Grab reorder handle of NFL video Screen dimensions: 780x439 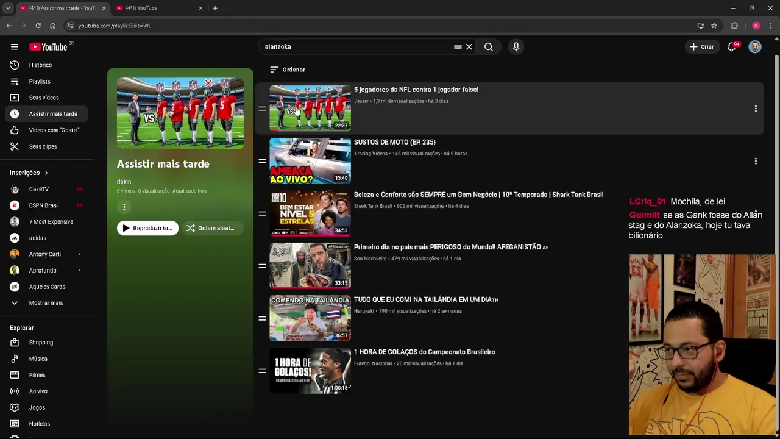pos(262,109)
